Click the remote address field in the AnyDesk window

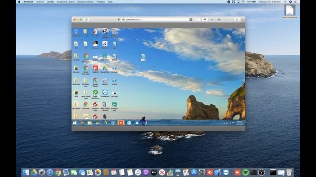pos(155,20)
